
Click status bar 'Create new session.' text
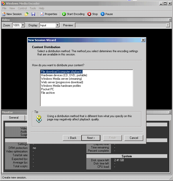click(14, 177)
